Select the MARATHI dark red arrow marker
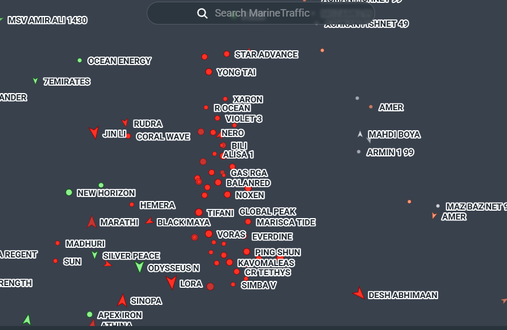 [x=92, y=222]
